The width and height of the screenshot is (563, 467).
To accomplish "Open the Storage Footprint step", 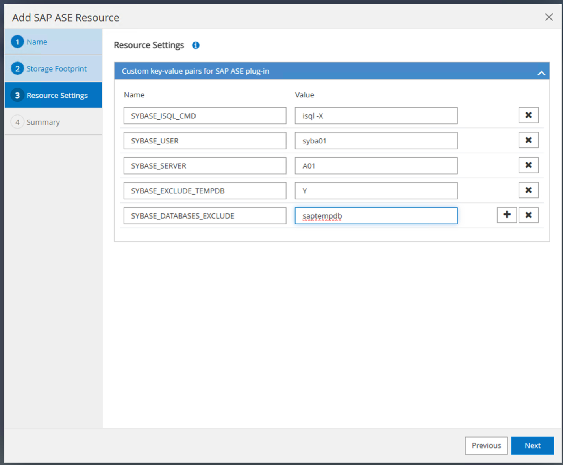I will coord(56,69).
